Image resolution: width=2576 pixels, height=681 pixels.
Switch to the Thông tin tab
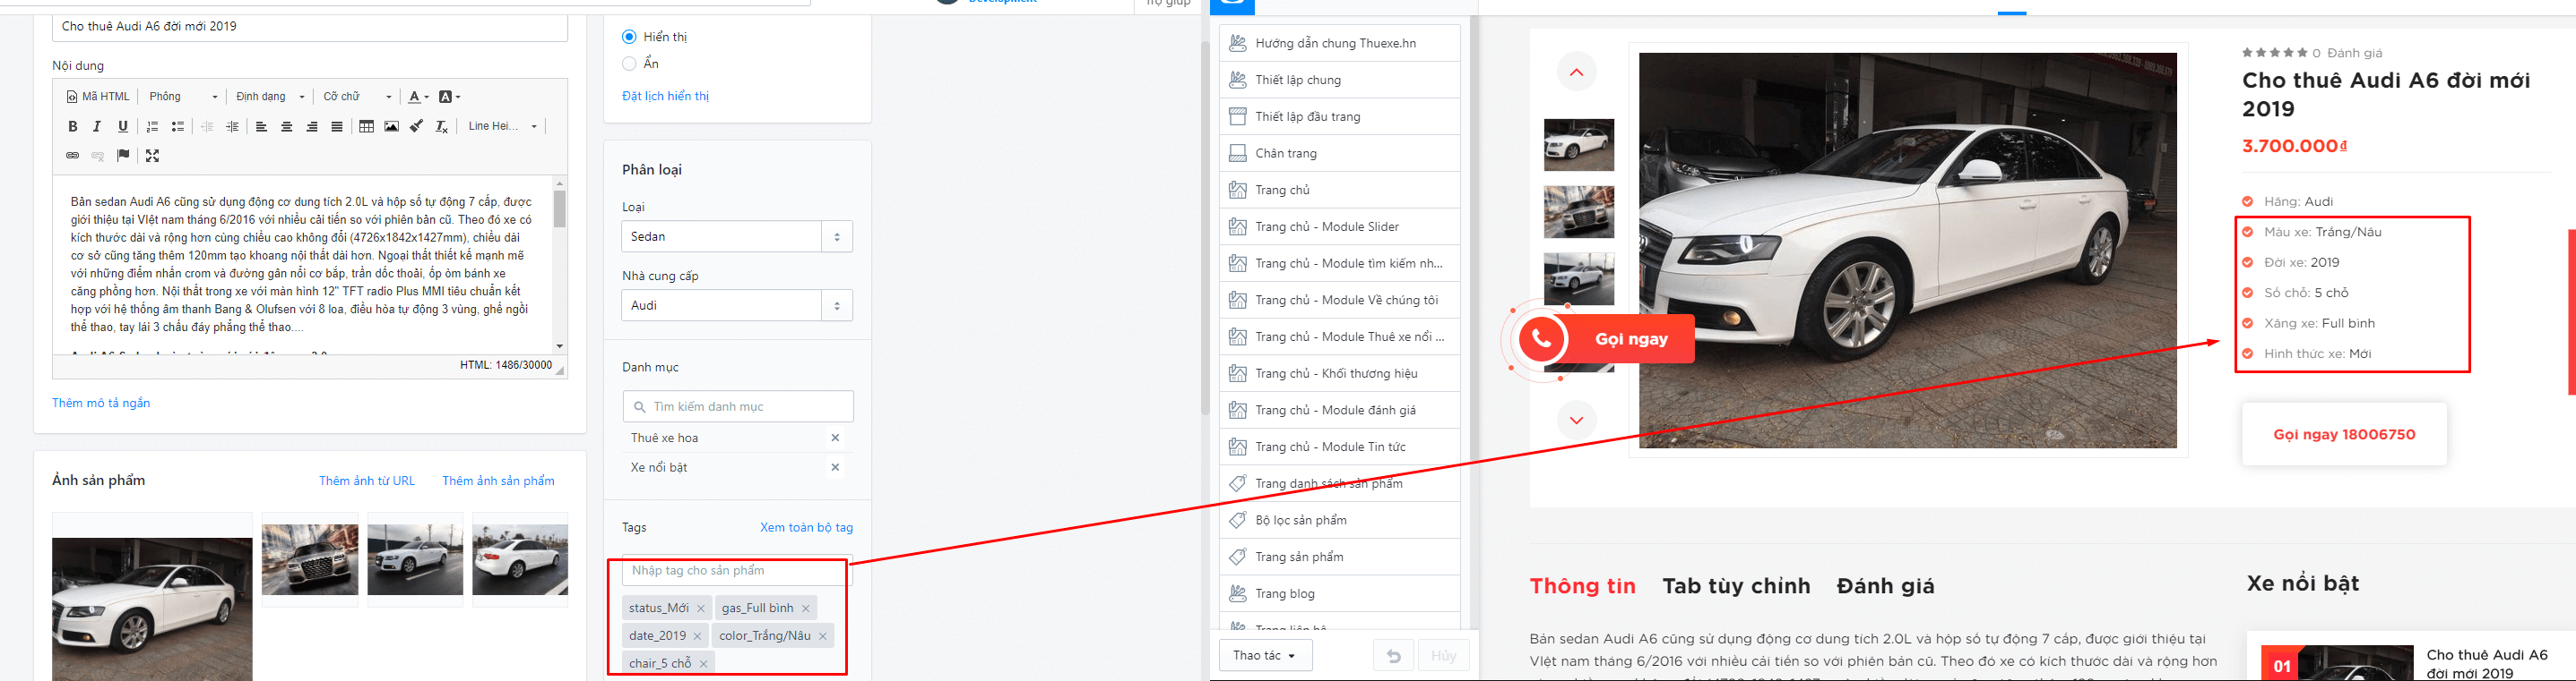point(1582,586)
